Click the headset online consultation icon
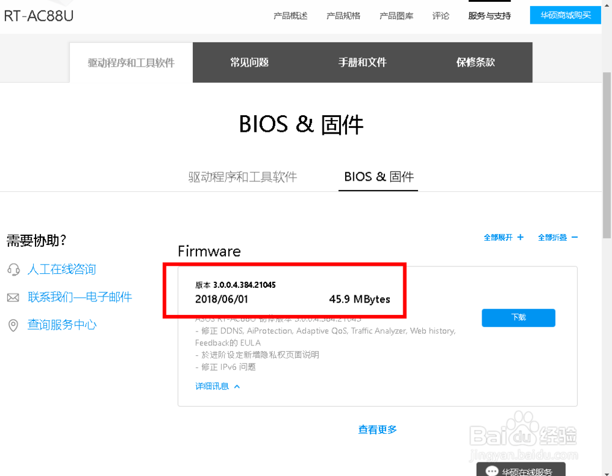The width and height of the screenshot is (612, 476). (13, 270)
